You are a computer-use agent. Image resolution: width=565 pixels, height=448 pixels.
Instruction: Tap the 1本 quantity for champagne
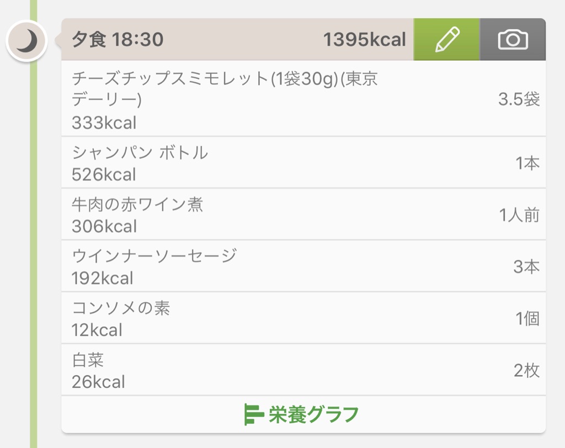click(527, 163)
